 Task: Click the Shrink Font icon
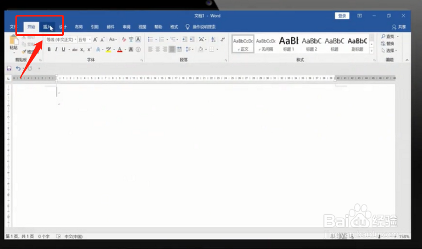(102, 40)
